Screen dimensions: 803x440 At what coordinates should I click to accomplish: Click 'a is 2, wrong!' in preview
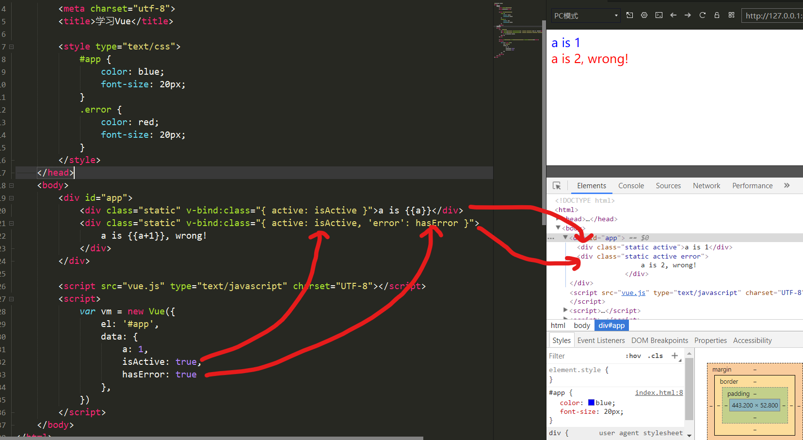(x=590, y=59)
